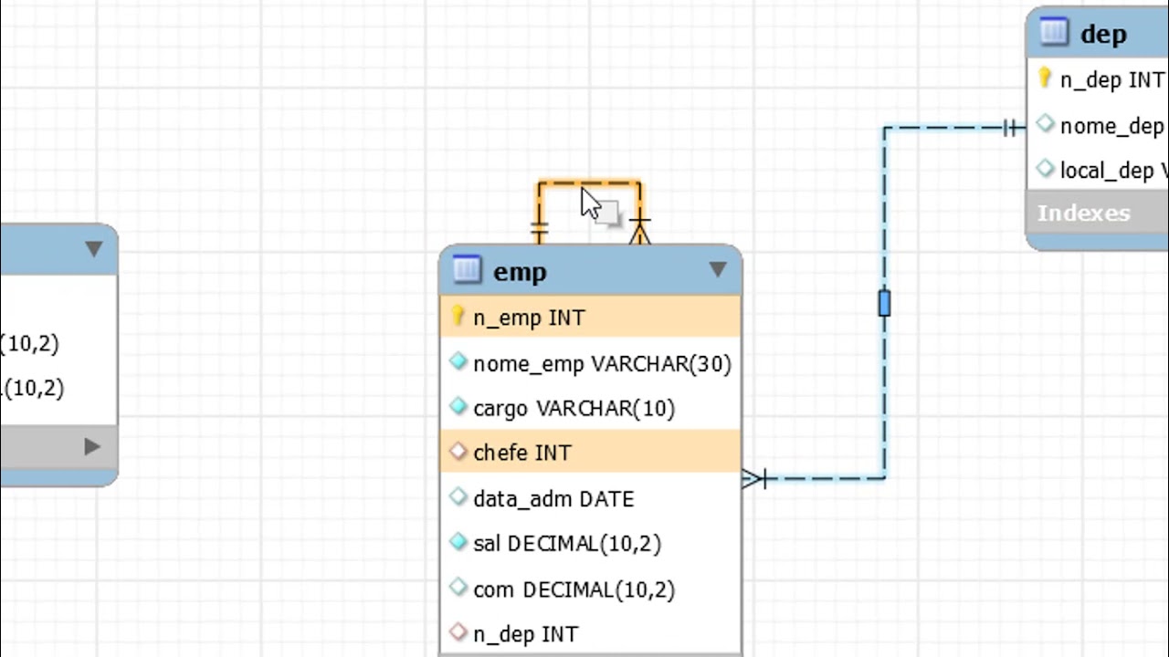Select the n_dep INT column in dep table
The image size is (1169, 657).
coord(1099,79)
